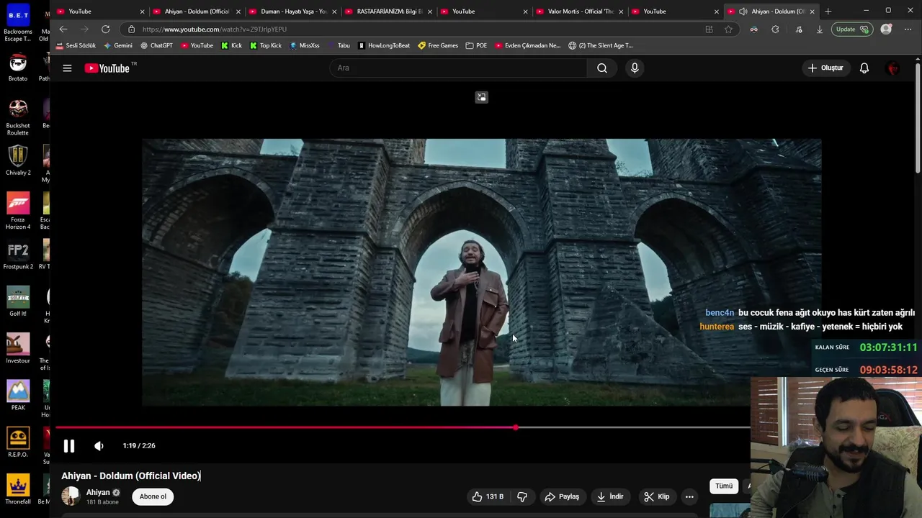The image size is (922, 518).
Task: Dislike the video with thumbs down
Action: (x=522, y=496)
